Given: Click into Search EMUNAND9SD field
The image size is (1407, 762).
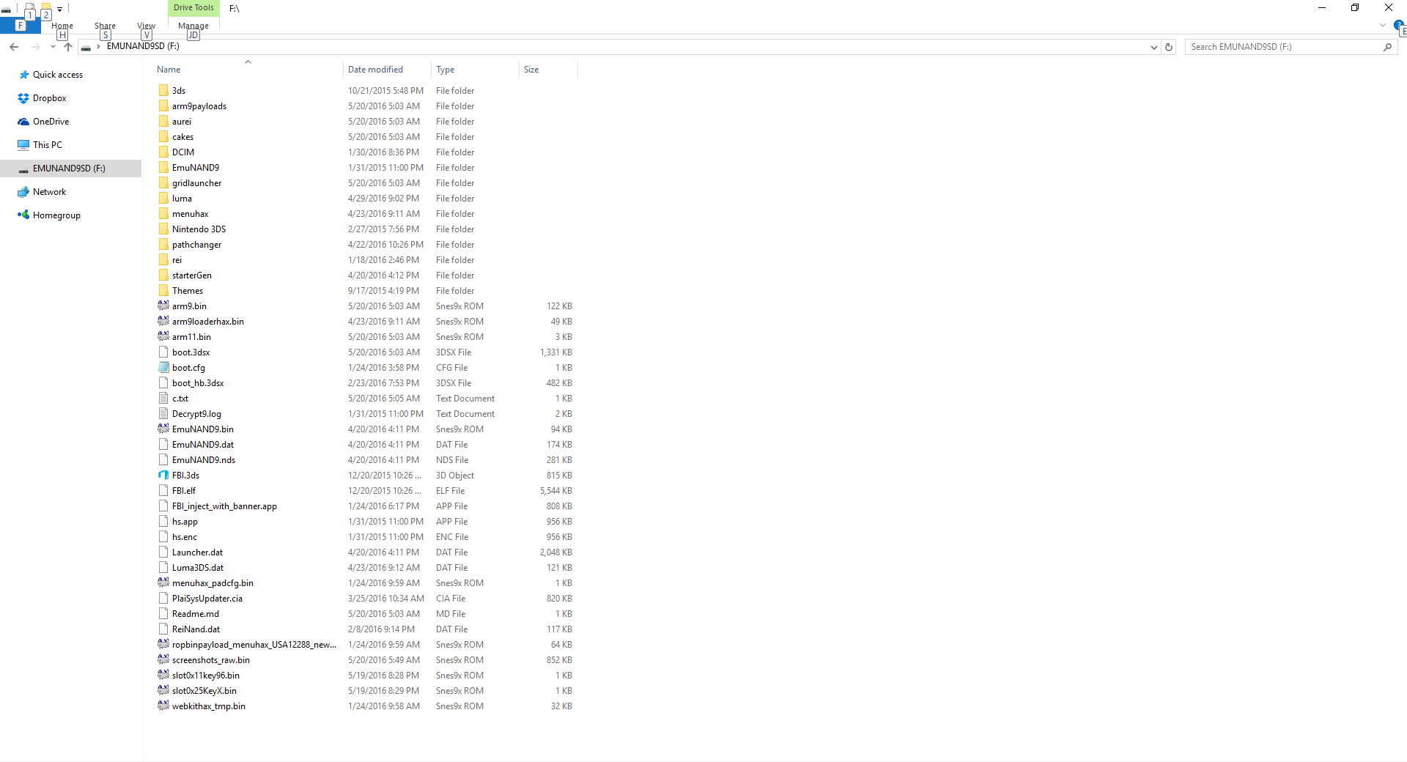Looking at the screenshot, I should click(x=1283, y=47).
